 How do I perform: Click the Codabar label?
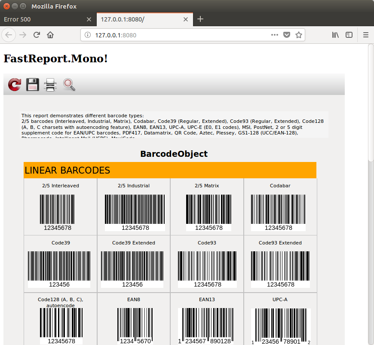(280, 186)
